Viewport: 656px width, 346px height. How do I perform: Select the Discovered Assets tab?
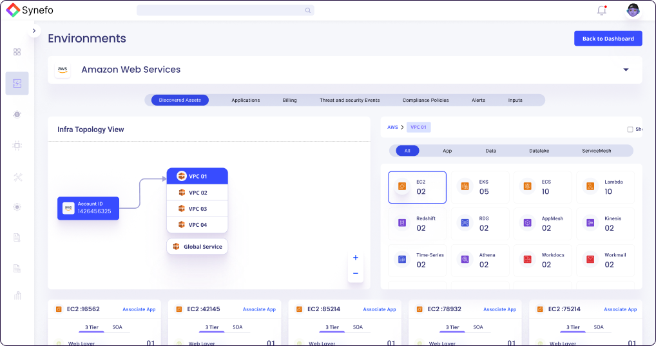click(180, 100)
